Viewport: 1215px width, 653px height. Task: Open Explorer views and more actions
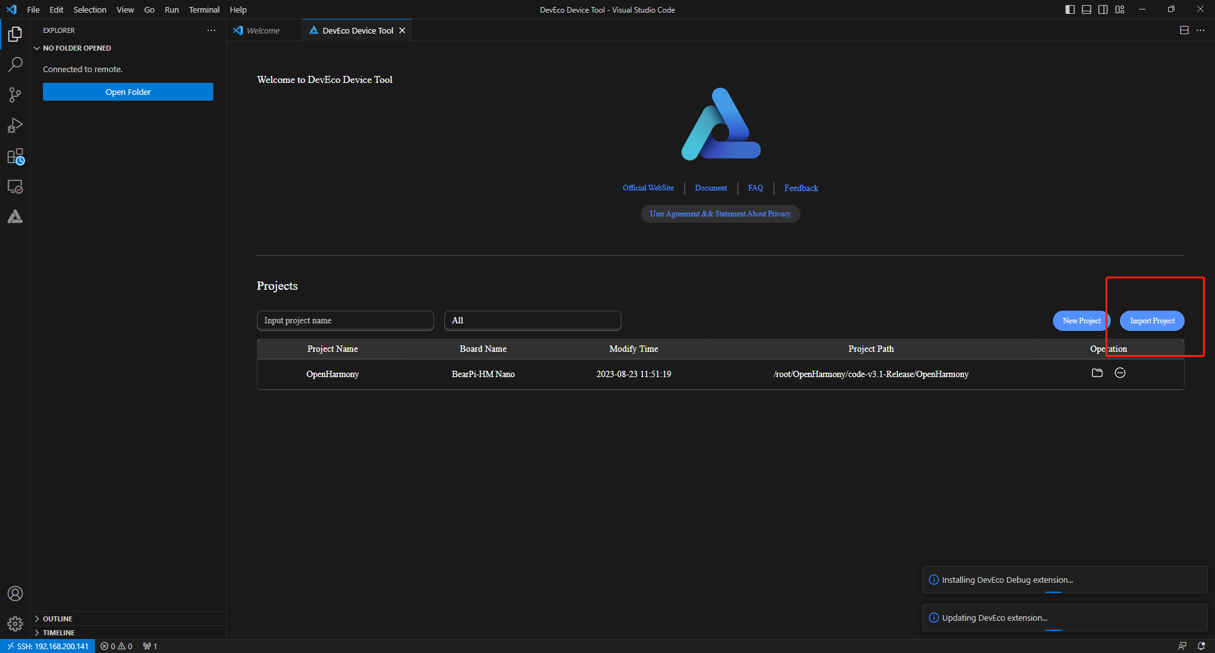(x=211, y=30)
